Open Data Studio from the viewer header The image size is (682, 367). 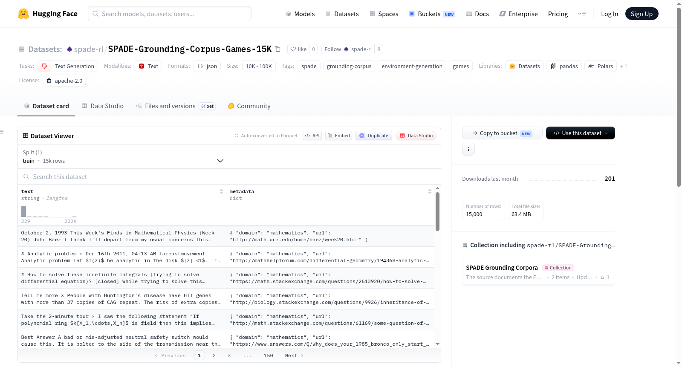tap(416, 136)
